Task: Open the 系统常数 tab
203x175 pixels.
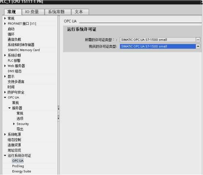Action: click(58, 12)
